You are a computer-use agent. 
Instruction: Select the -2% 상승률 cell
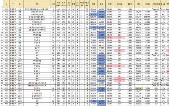click(163, 66)
